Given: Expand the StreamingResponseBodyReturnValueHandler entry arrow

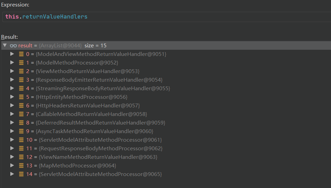Looking at the screenshot, I should [12, 89].
